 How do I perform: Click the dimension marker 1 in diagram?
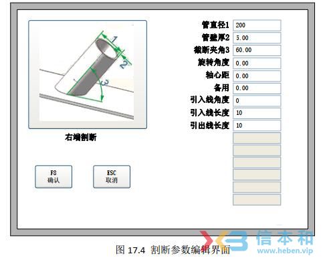(x=114, y=39)
